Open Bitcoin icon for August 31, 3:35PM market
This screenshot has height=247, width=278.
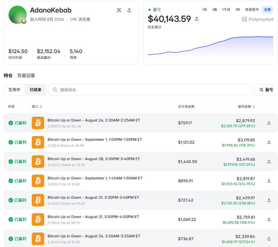tap(38, 200)
